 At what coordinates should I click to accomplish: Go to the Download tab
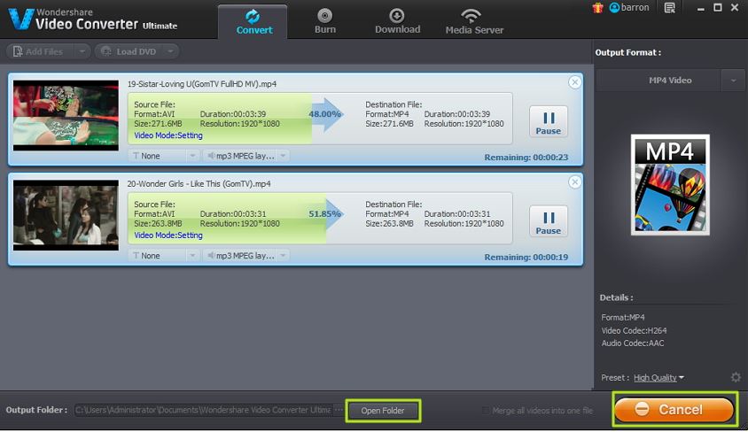(397, 22)
